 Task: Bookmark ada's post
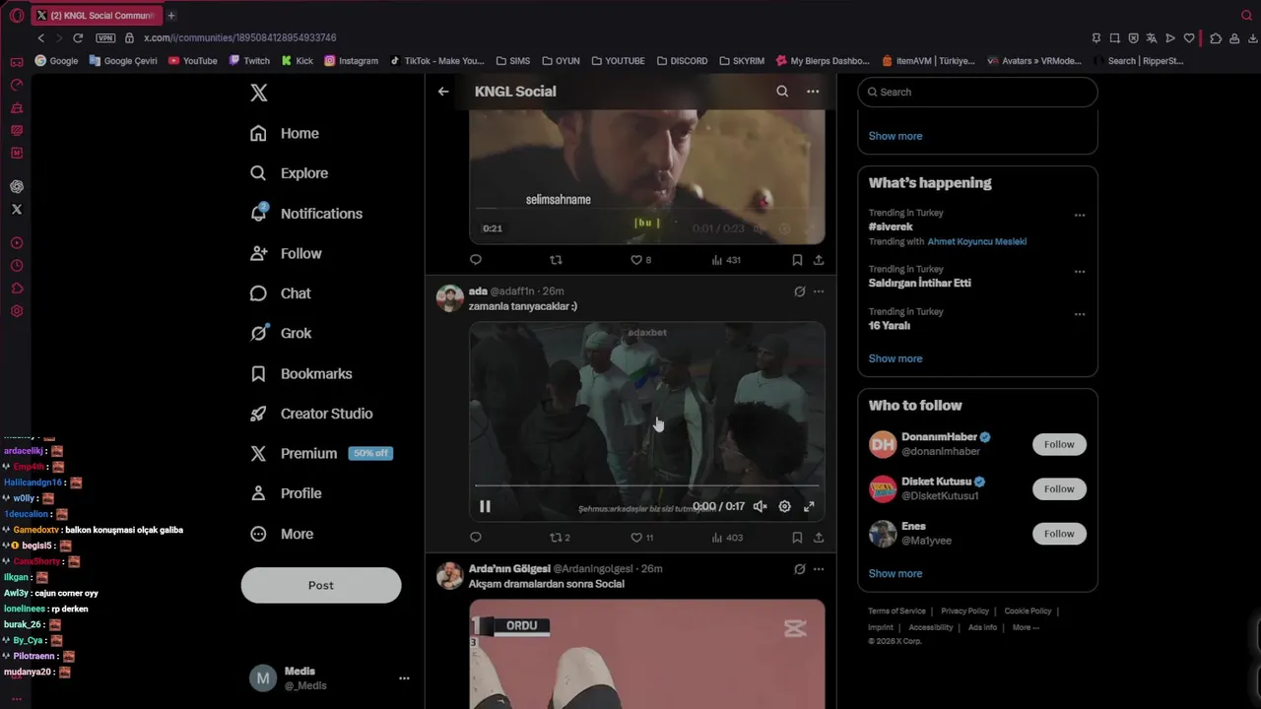(797, 538)
